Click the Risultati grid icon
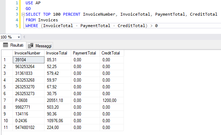This screenshot has height=135, width=221. click(5, 45)
